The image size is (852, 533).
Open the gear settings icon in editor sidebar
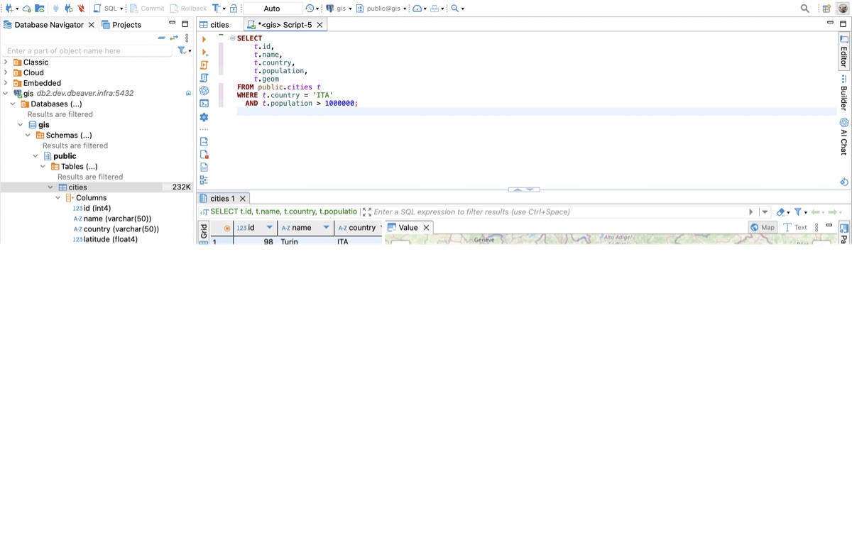204,117
